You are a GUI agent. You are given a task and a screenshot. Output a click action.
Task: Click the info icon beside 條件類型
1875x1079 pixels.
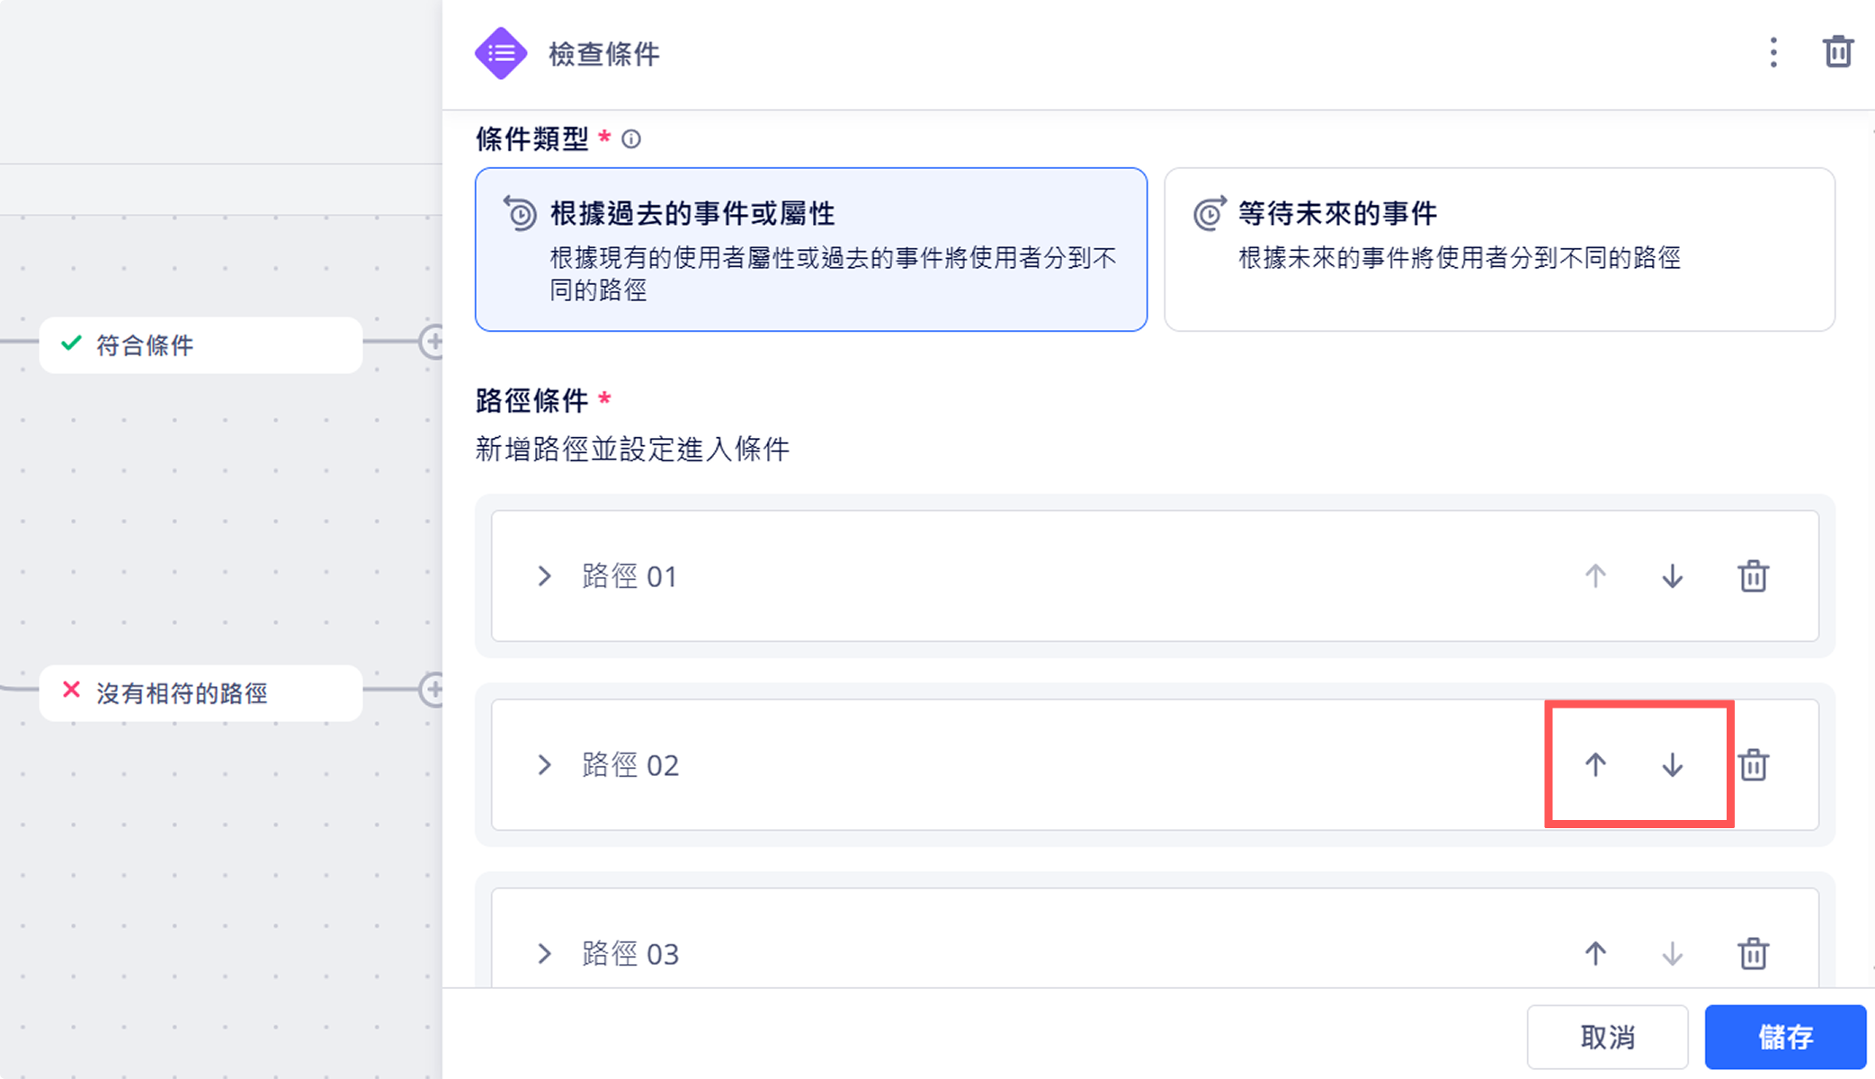[631, 139]
